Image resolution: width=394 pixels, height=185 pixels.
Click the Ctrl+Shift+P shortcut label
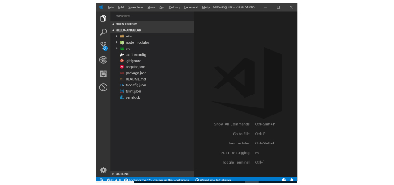pyautogui.click(x=265, y=124)
